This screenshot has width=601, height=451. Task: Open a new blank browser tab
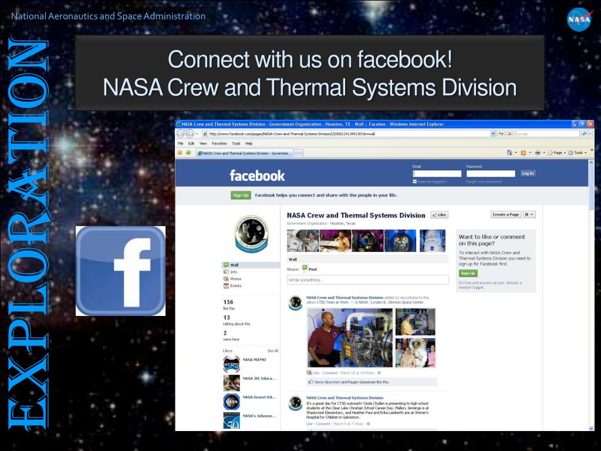[299, 153]
